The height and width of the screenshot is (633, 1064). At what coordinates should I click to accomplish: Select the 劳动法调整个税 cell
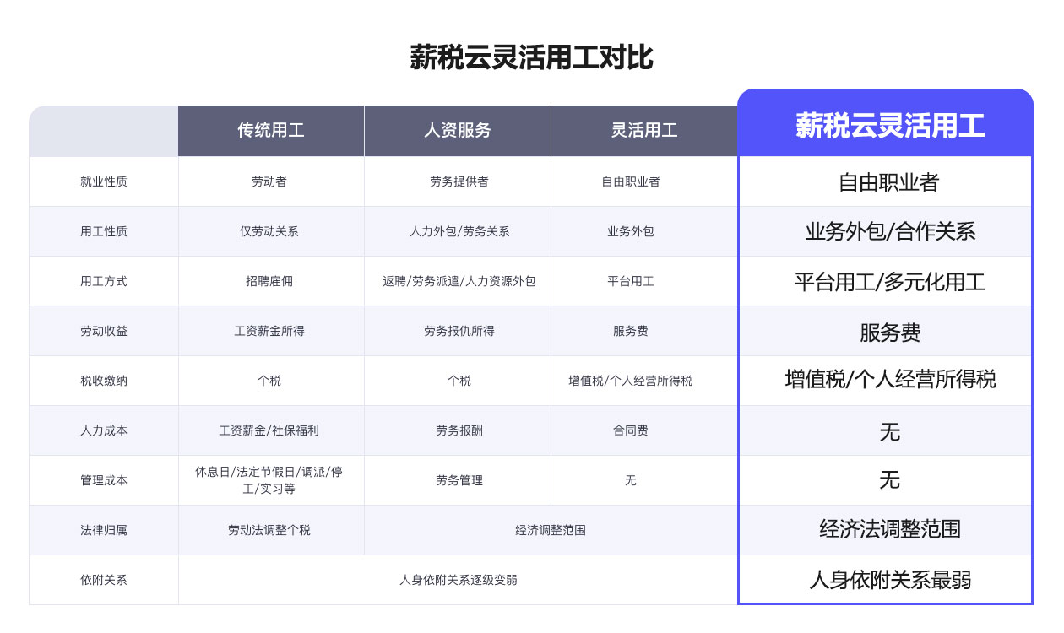coord(269,530)
